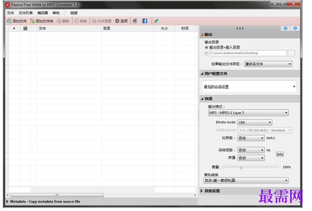Screen dimensions: 312x211
Task: Click the 文件 (File) column header
Action: (x=69, y=29)
